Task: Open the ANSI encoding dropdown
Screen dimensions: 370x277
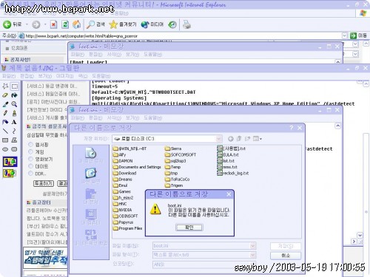Action: pyautogui.click(x=253, y=264)
